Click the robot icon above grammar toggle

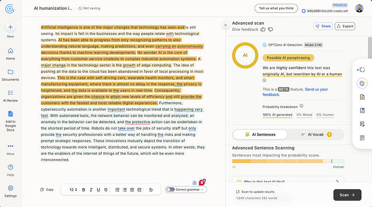195,183
